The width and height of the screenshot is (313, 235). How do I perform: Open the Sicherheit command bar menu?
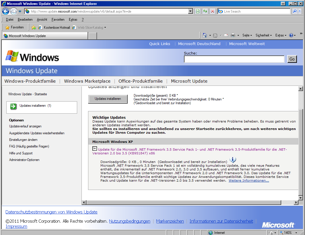264,35
